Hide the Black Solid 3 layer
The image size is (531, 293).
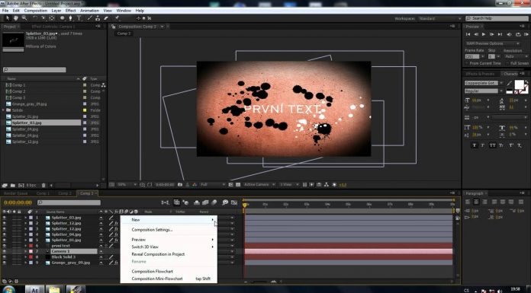(x=5, y=257)
